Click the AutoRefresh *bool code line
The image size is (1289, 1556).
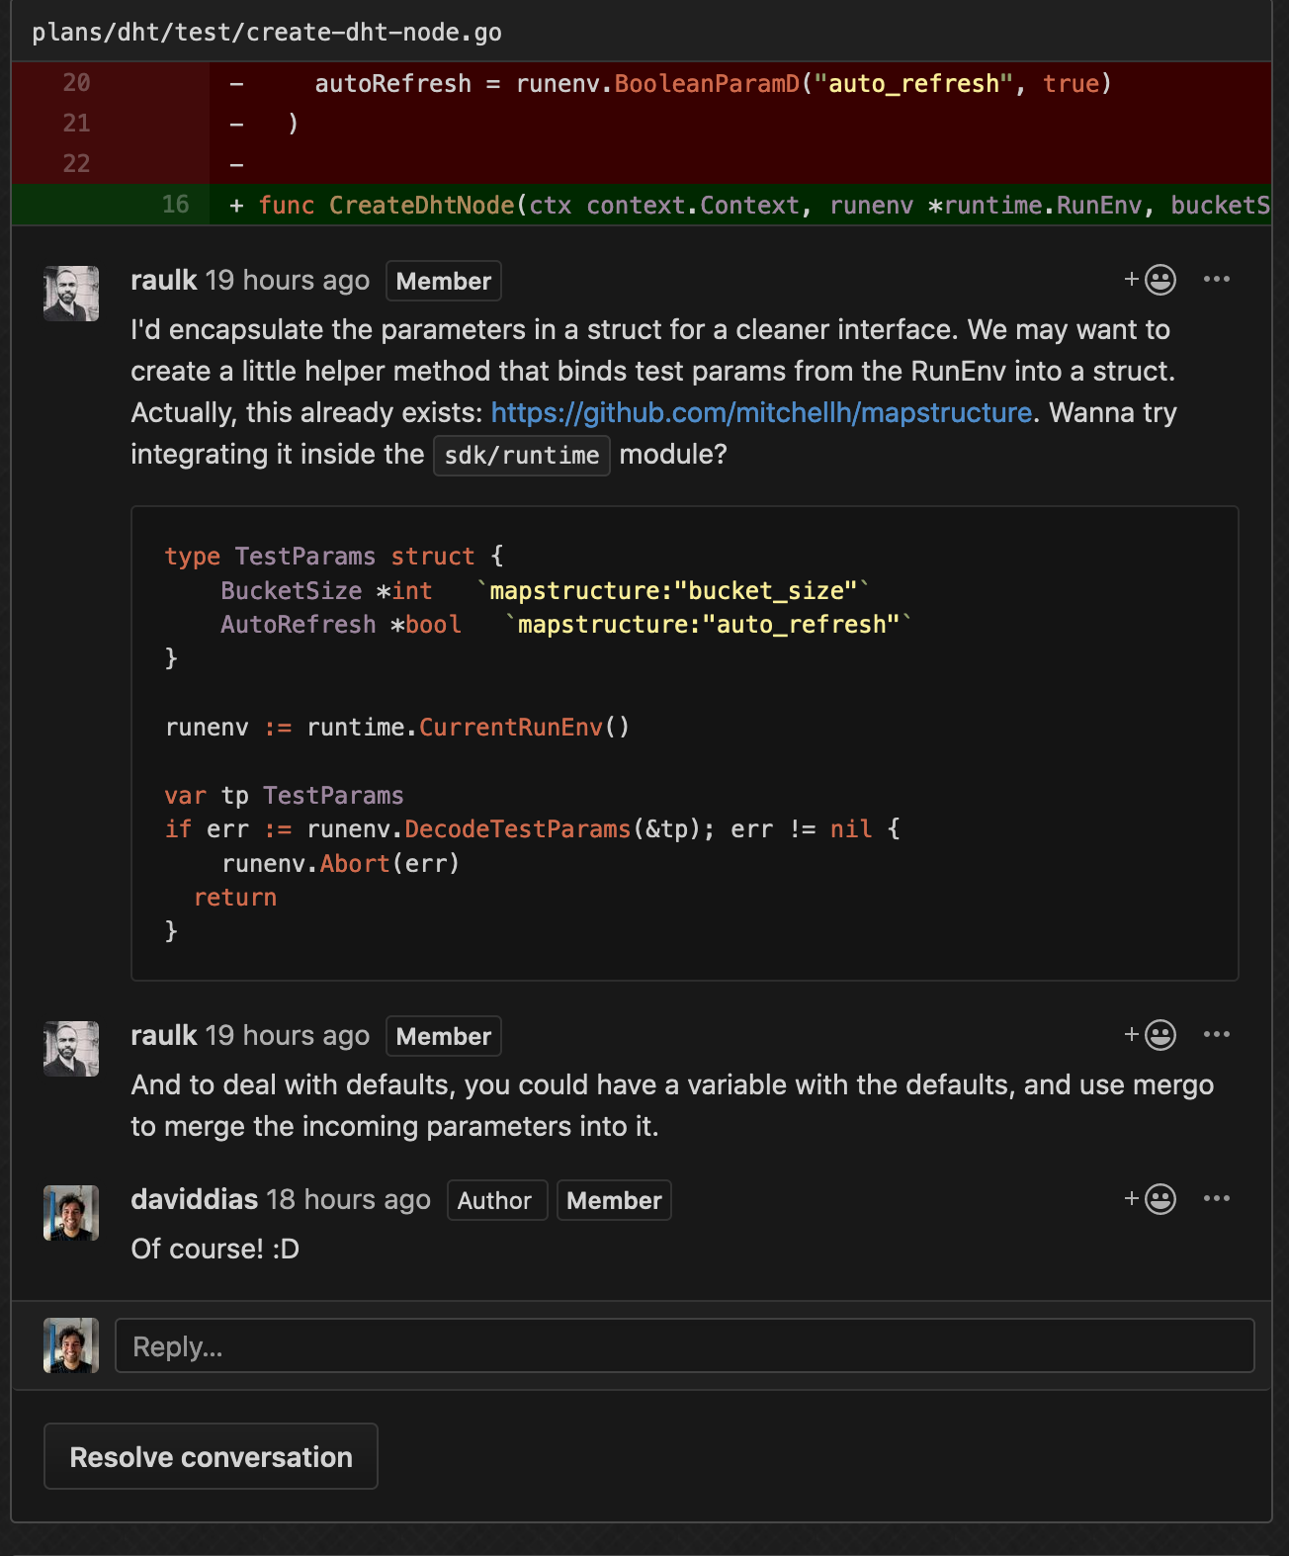point(565,625)
